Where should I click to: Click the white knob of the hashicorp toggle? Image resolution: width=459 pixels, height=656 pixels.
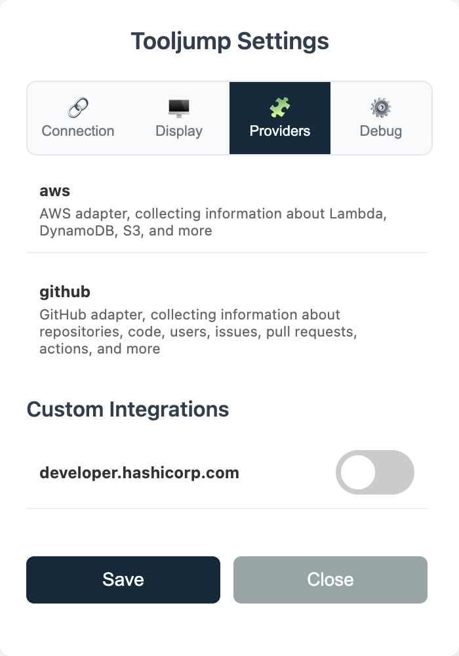[358, 472]
